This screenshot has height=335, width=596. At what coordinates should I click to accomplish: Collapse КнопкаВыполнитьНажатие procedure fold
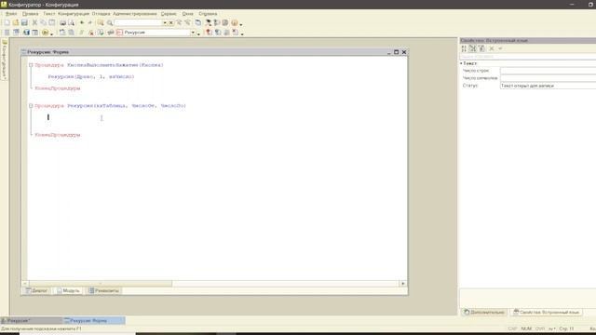31,65
